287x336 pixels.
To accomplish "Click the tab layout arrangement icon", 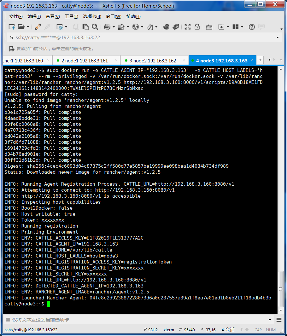I will tap(236, 27).
